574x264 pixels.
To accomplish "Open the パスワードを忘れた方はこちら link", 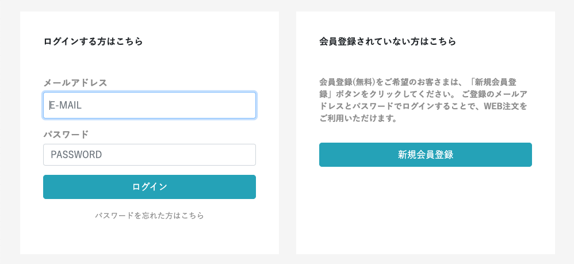I will pos(150,216).
